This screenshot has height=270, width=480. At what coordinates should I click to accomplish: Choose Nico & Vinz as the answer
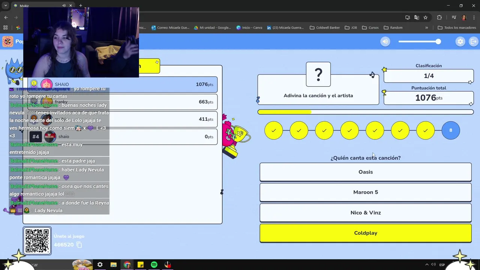click(366, 213)
